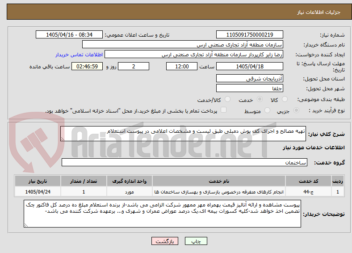352x253 pixels.
Task: Click the ساعت باقی مانده label
Action: pyautogui.click(x=50, y=67)
